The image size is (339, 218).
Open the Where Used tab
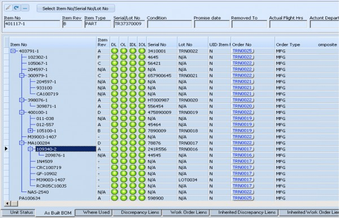pos(94,212)
